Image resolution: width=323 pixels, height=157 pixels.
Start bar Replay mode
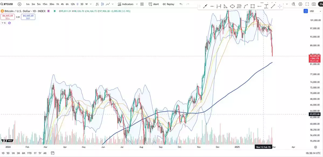[168, 4]
